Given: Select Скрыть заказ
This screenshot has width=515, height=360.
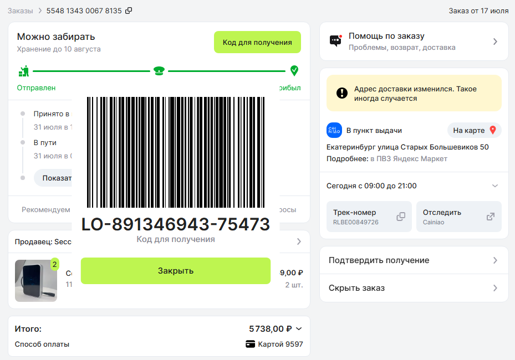Looking at the screenshot, I should 414,288.
